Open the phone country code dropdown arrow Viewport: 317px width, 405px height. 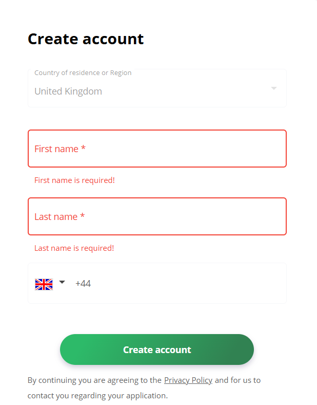(62, 282)
